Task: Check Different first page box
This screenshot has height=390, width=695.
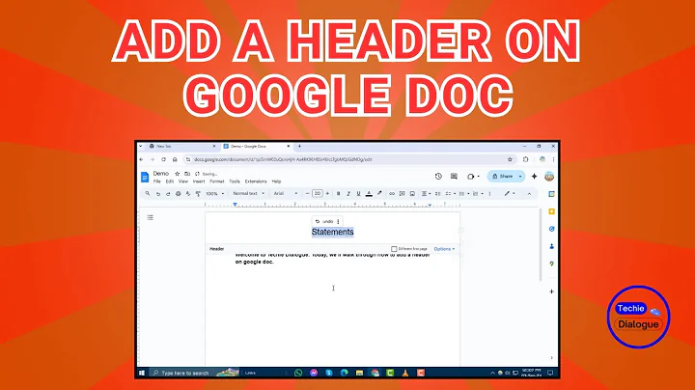Action: tap(394, 249)
